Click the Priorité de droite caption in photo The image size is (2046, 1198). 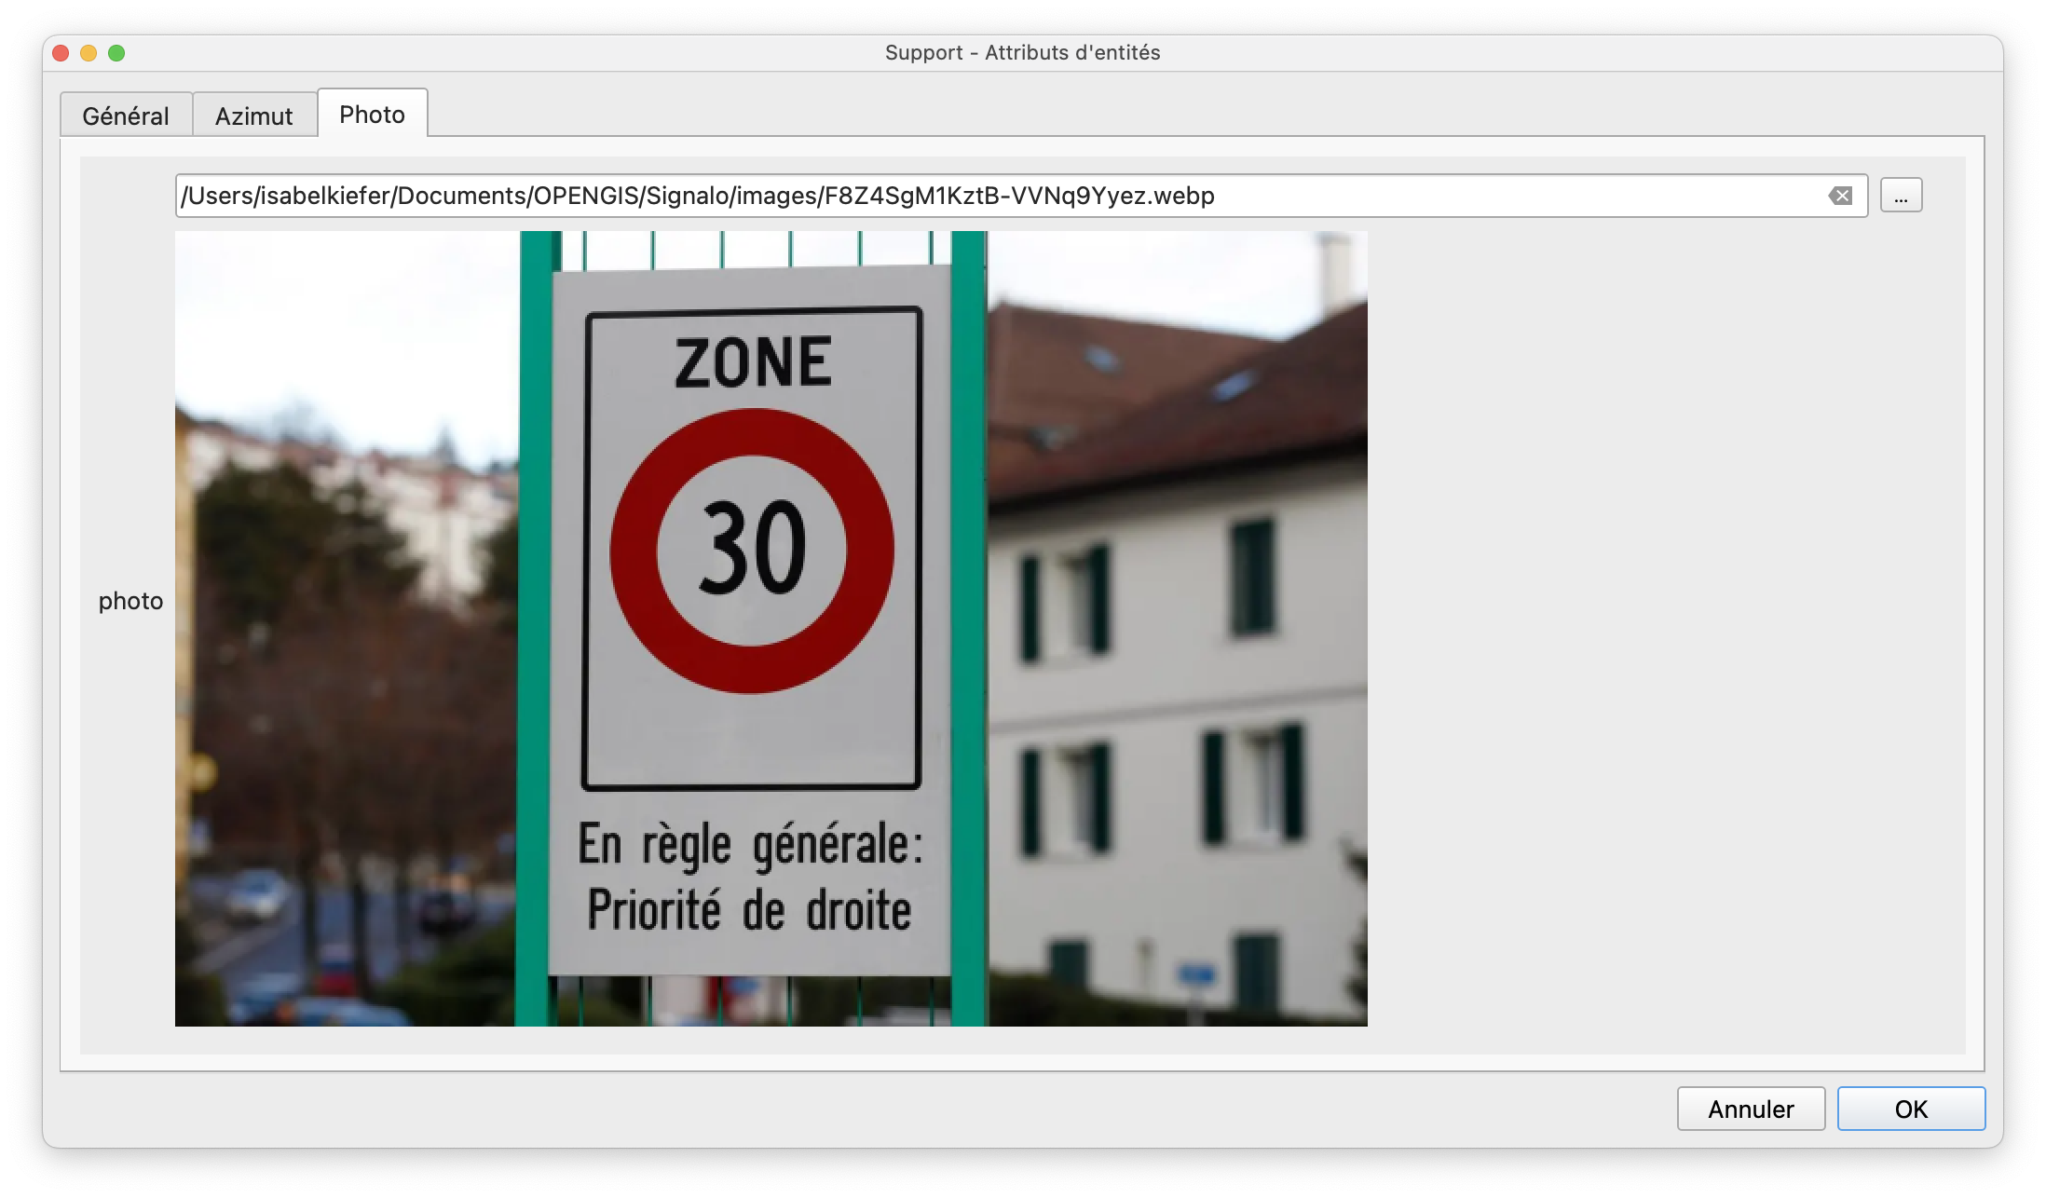(x=749, y=910)
